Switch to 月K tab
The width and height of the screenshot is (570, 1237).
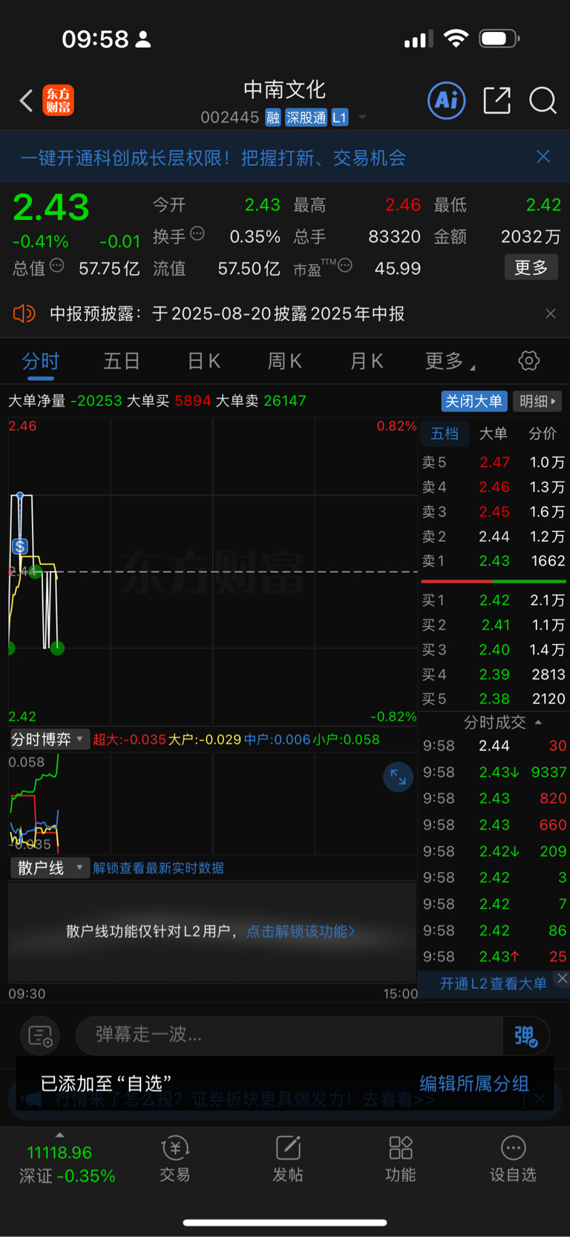click(x=367, y=361)
